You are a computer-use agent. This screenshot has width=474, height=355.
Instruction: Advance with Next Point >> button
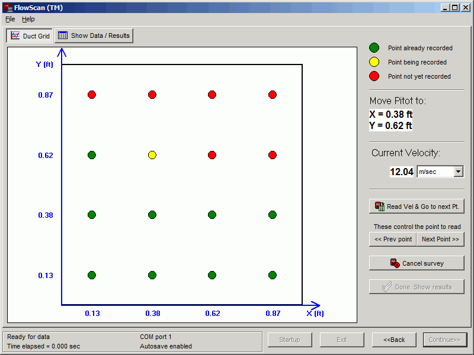(440, 240)
